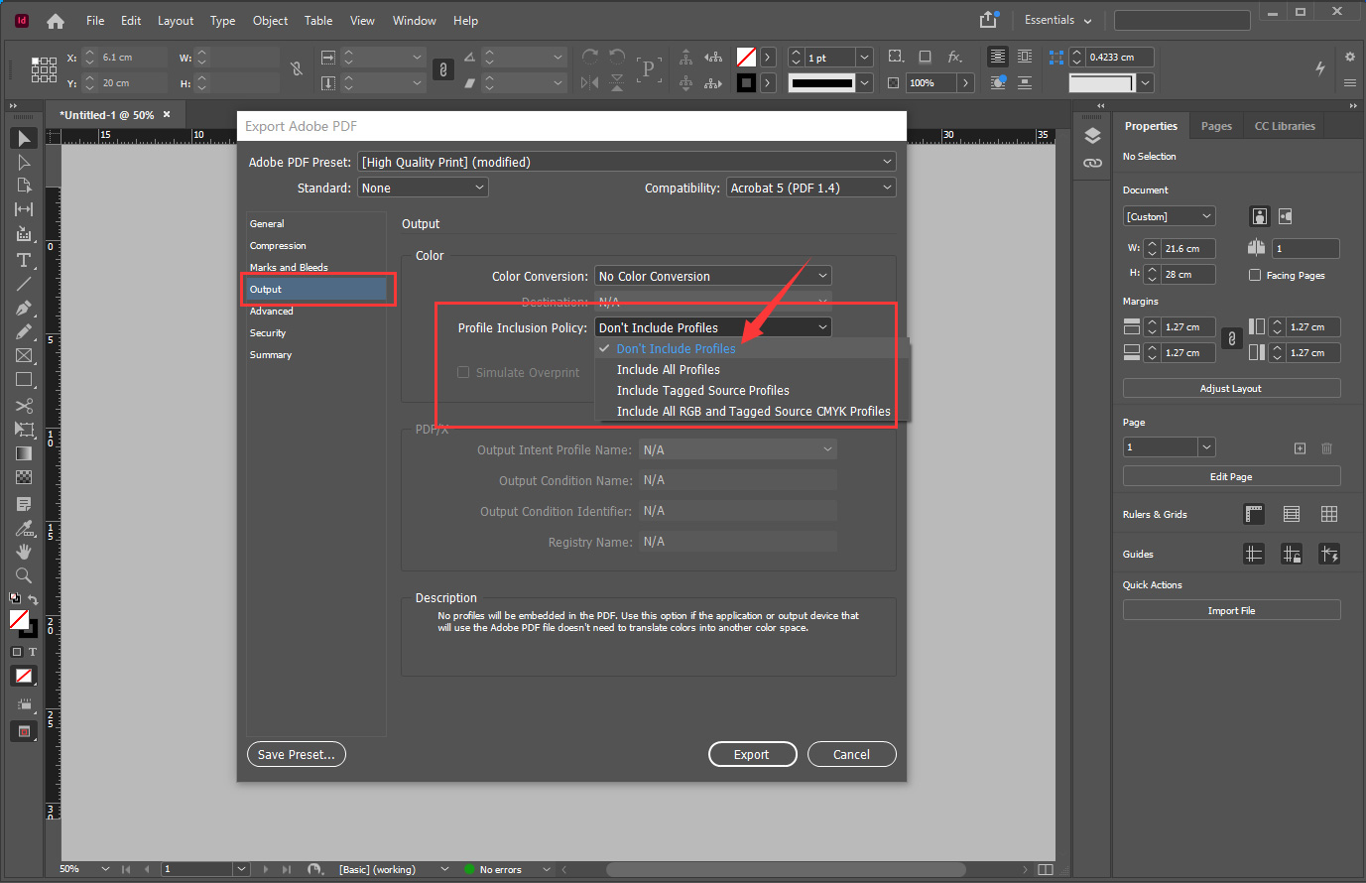Image resolution: width=1366 pixels, height=883 pixels.
Task: Collapse the Profile Inclusion Policy dropdown
Action: tap(712, 327)
